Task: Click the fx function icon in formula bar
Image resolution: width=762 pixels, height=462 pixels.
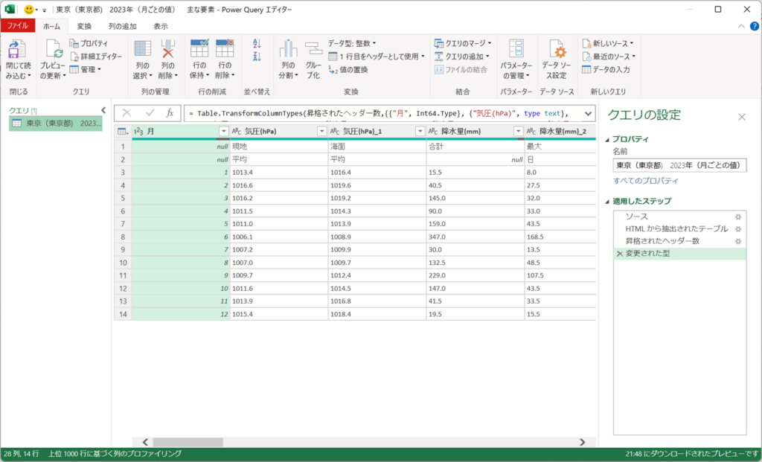Action: tap(170, 113)
